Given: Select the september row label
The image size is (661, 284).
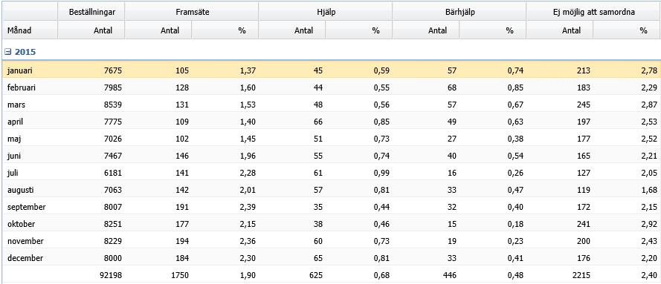Looking at the screenshot, I should tap(27, 207).
